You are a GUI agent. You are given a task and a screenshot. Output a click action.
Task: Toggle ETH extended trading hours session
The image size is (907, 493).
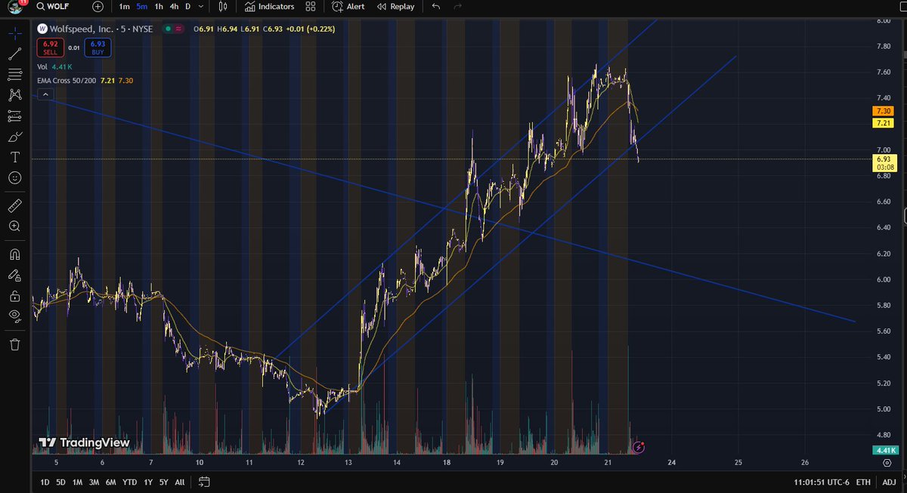click(x=865, y=482)
